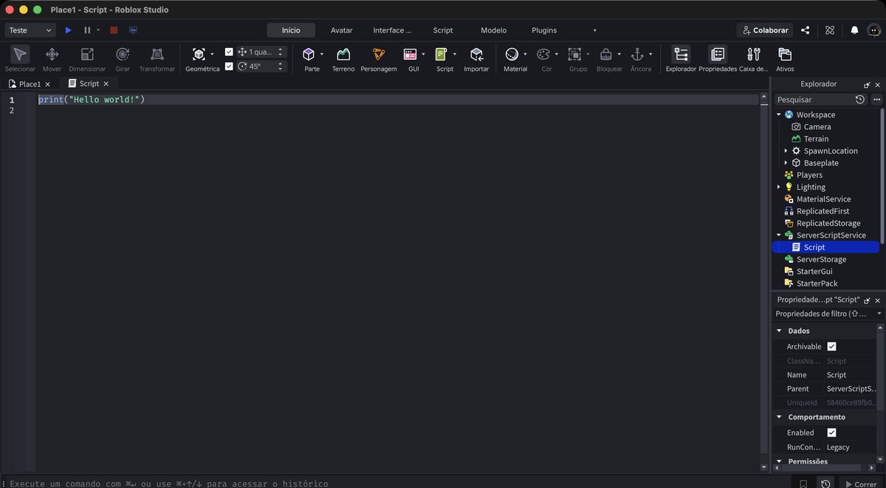
Task: Collapse the Workspace tree node
Action: coord(779,114)
